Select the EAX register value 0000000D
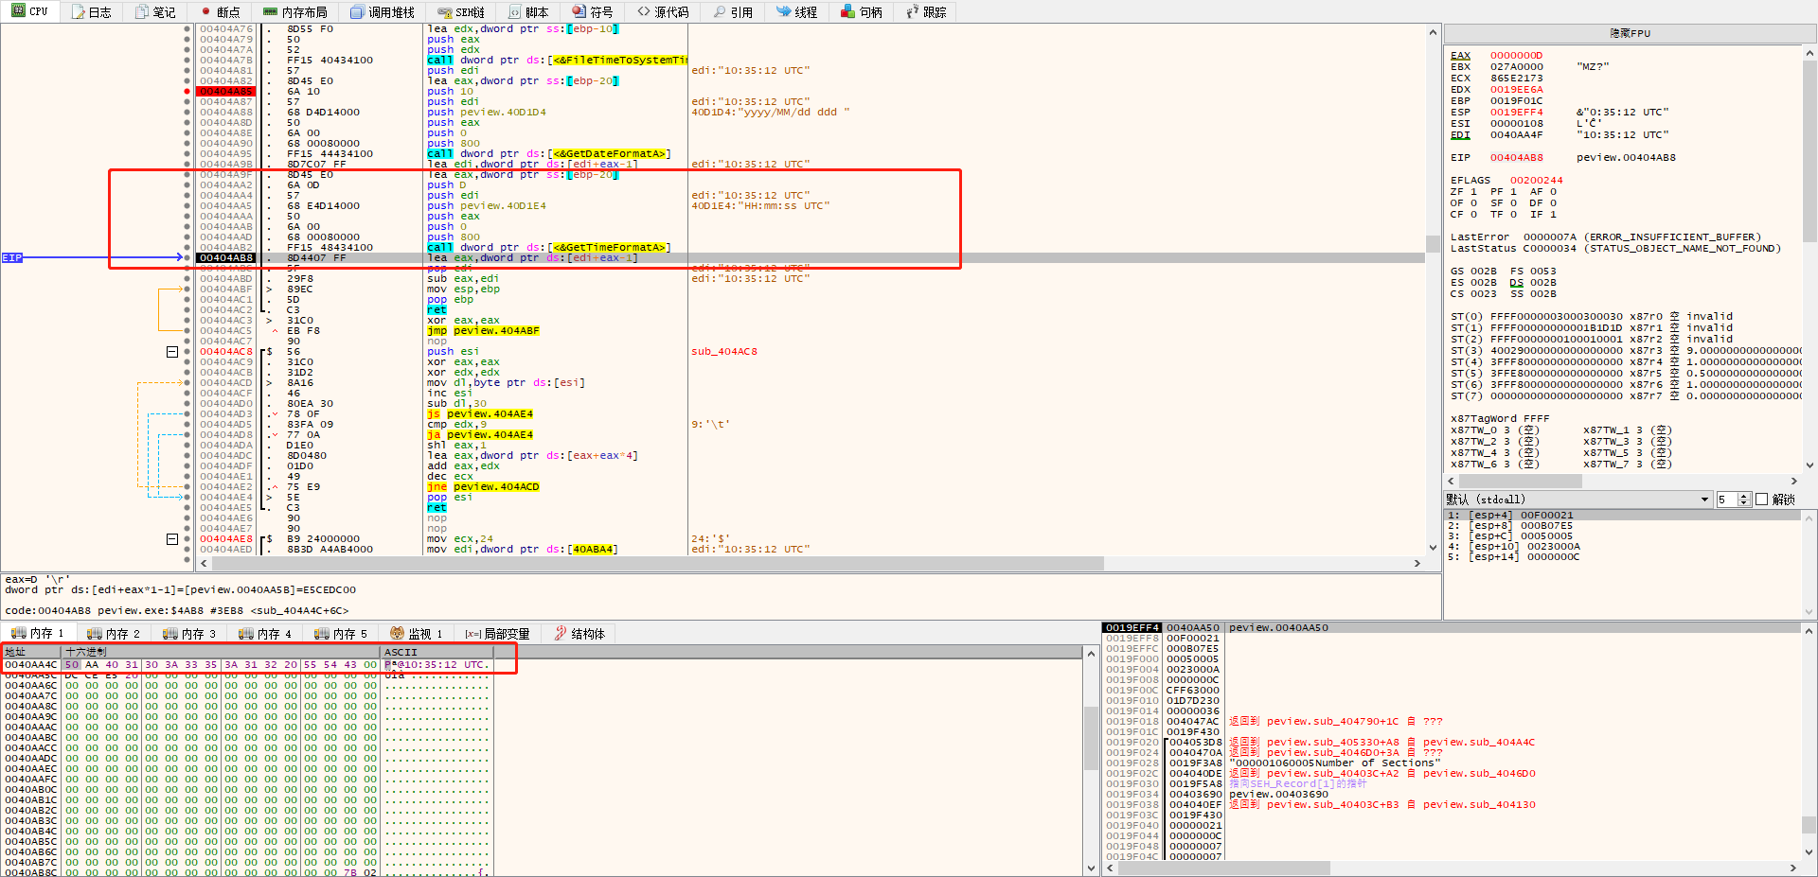The image size is (1818, 877). [x=1516, y=55]
